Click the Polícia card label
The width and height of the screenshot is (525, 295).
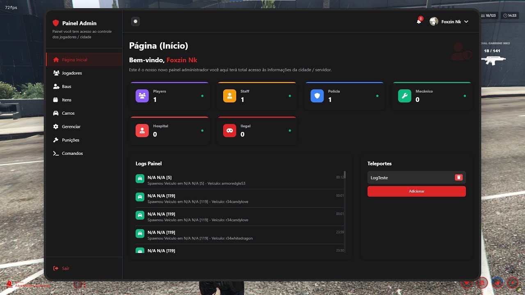coord(334,91)
